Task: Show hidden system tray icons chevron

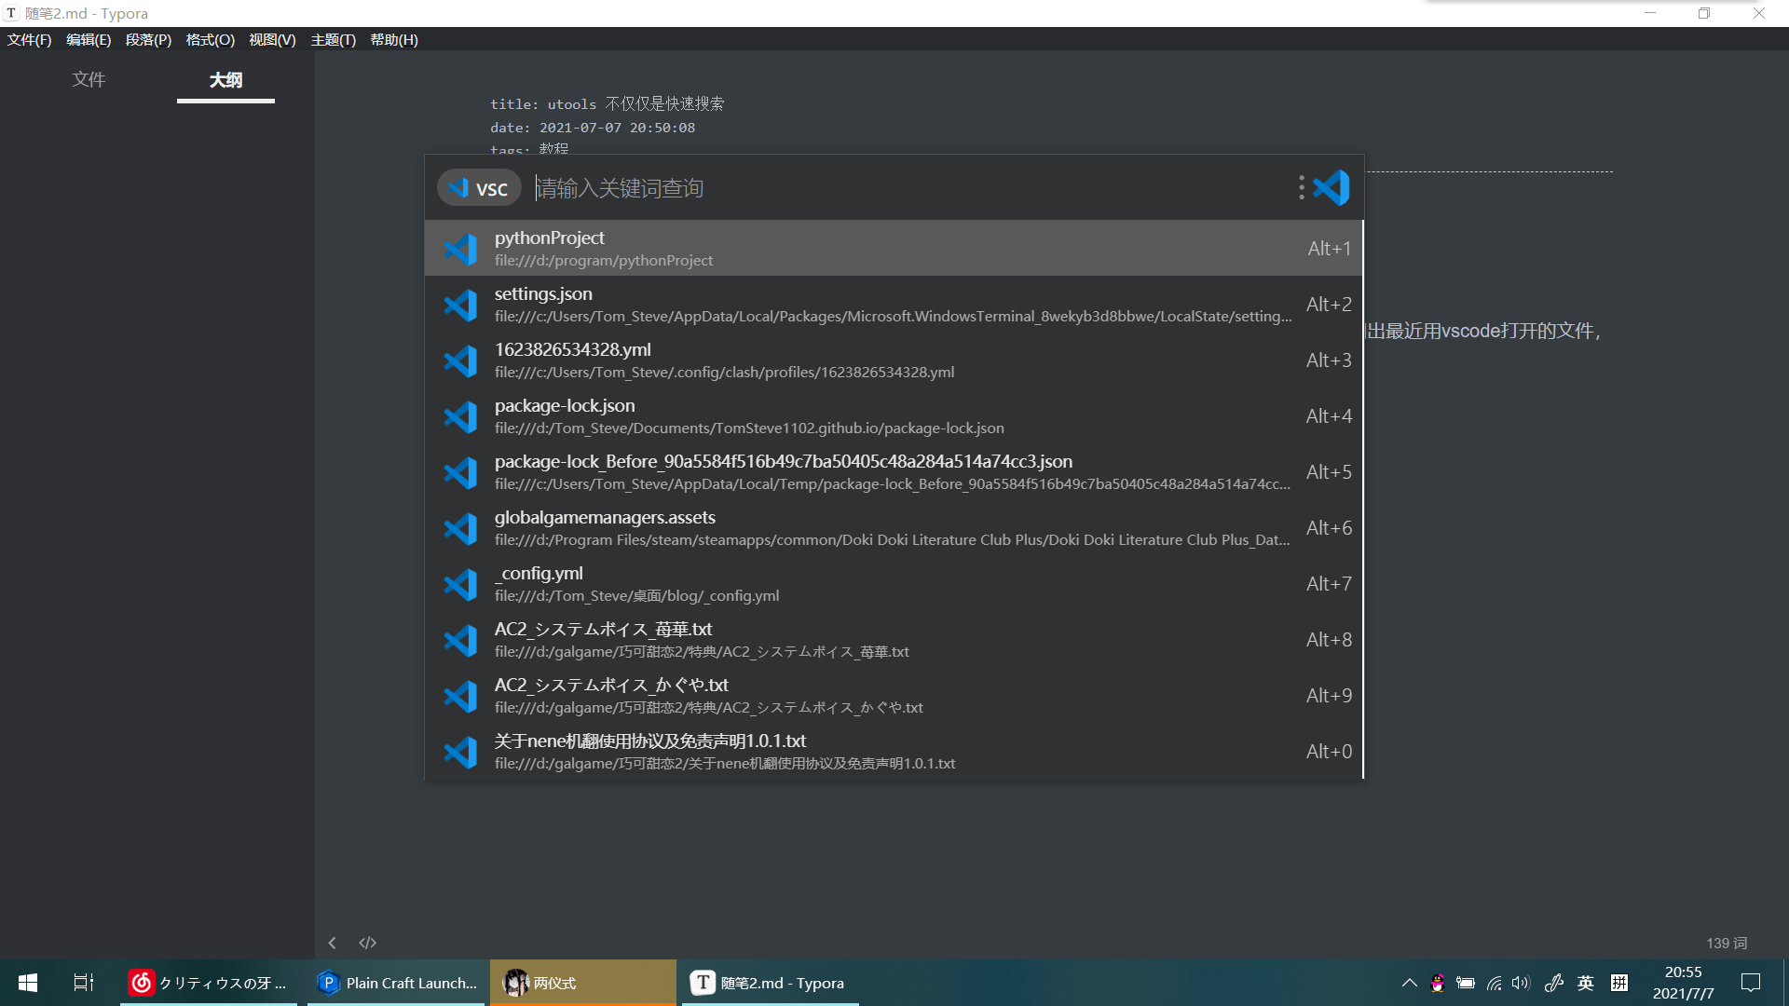Action: tap(1409, 983)
